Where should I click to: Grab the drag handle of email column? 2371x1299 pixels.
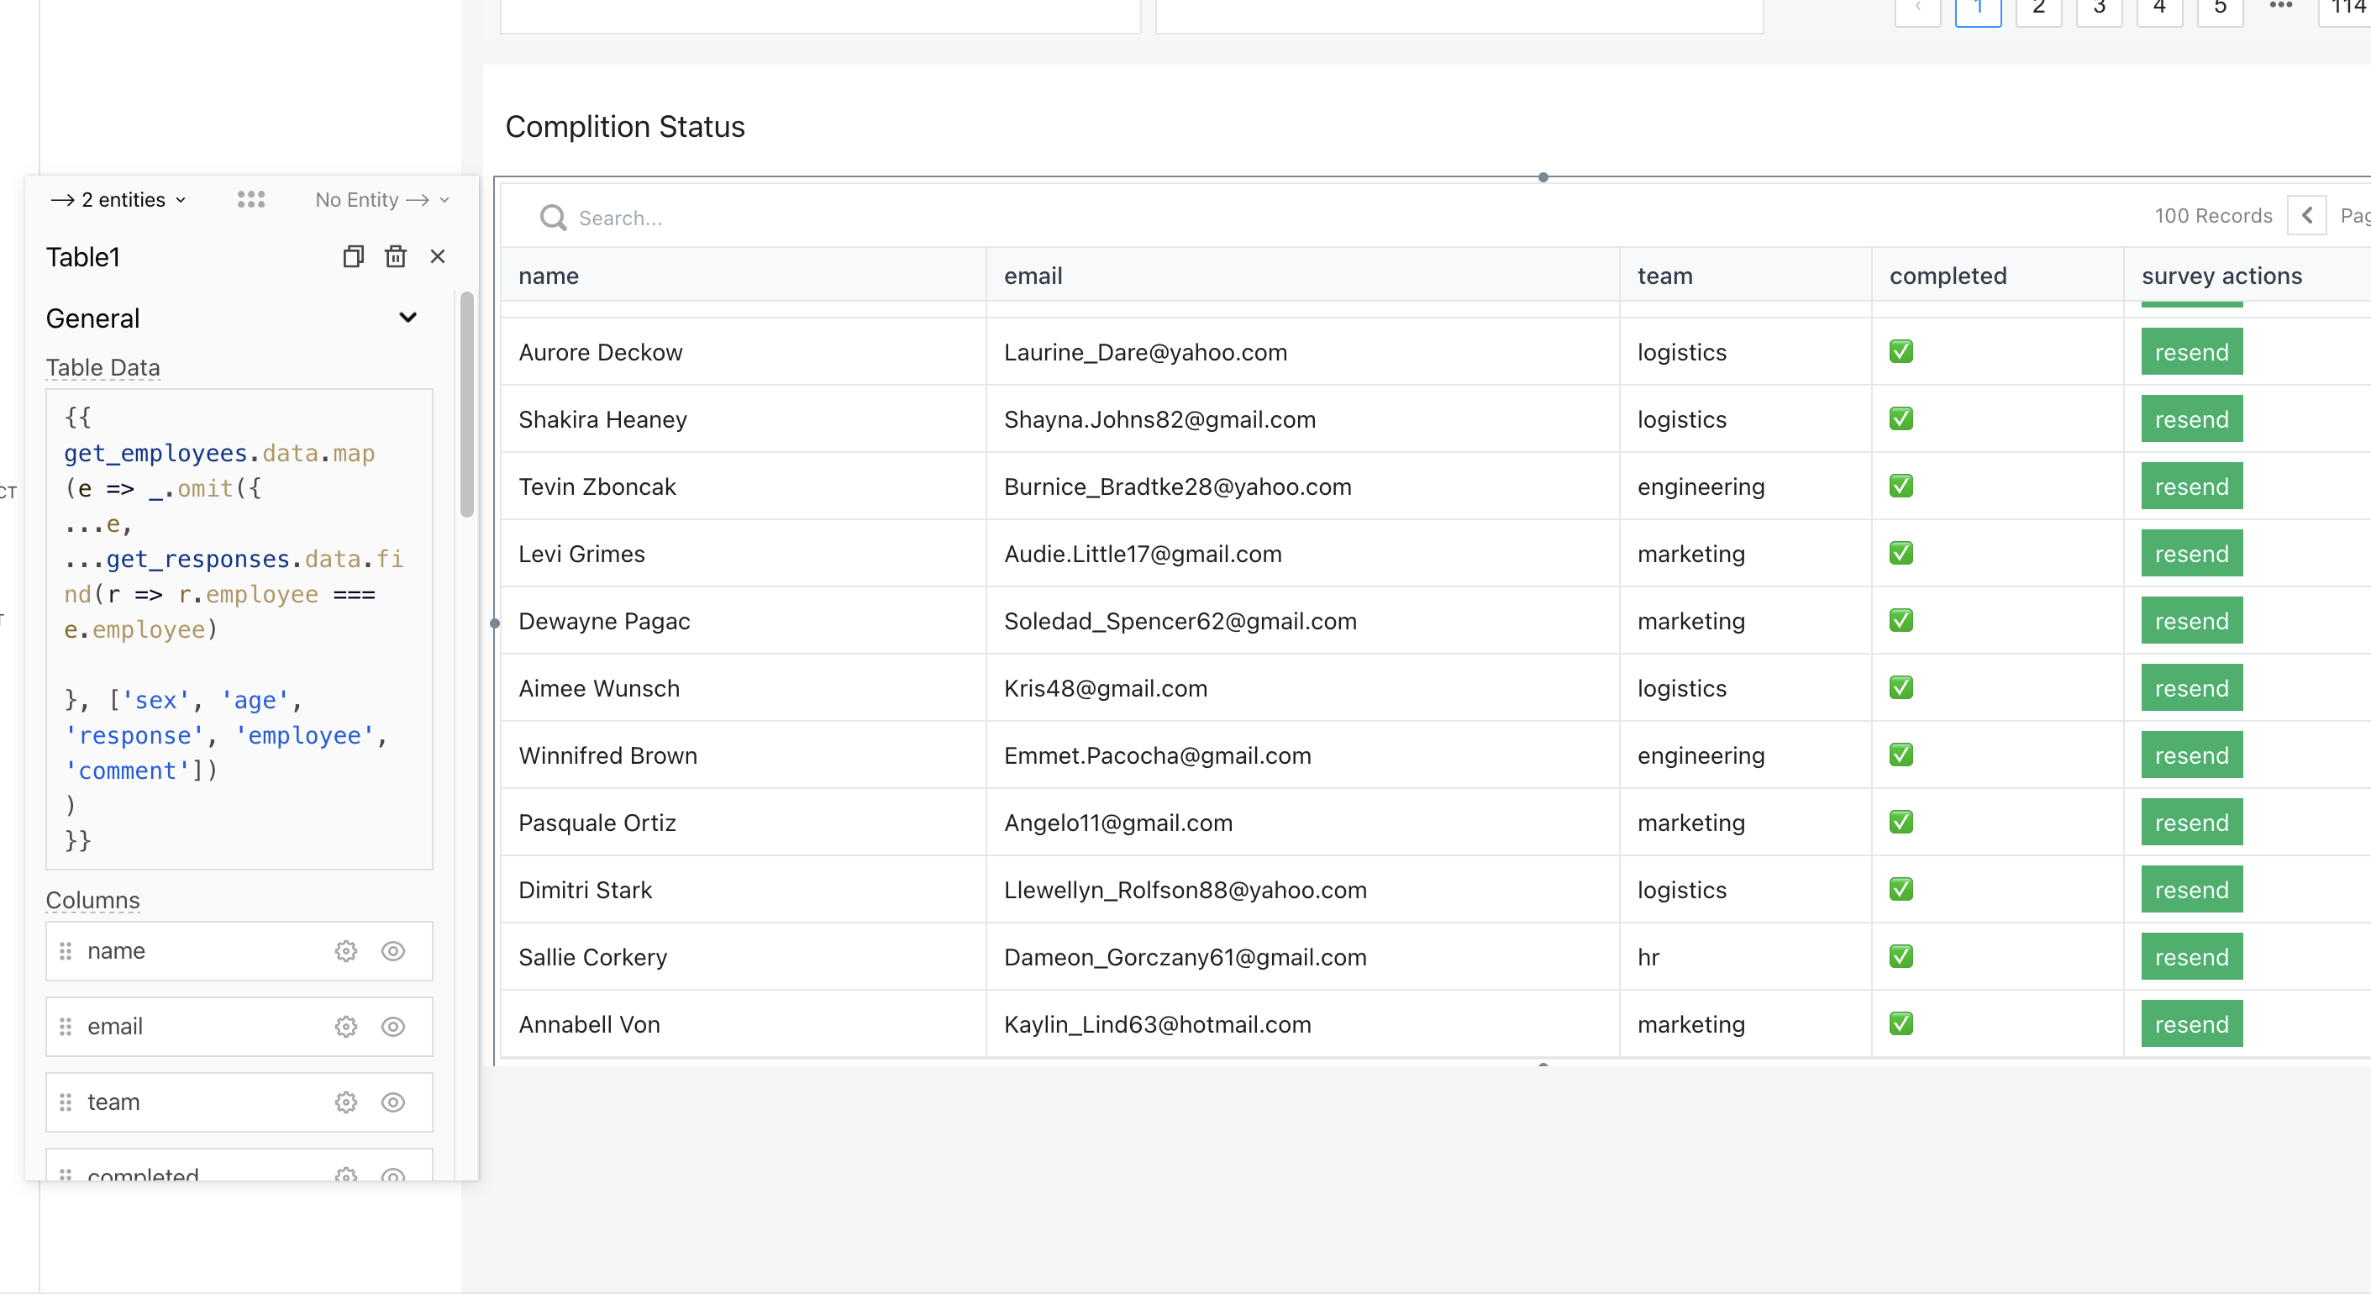click(x=66, y=1027)
